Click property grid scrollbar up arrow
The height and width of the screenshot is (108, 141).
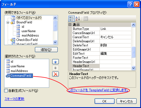pos(133,25)
